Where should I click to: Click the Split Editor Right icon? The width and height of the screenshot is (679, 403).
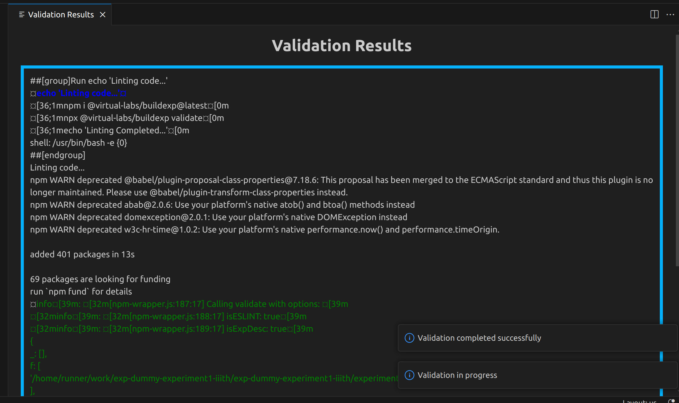[654, 14]
